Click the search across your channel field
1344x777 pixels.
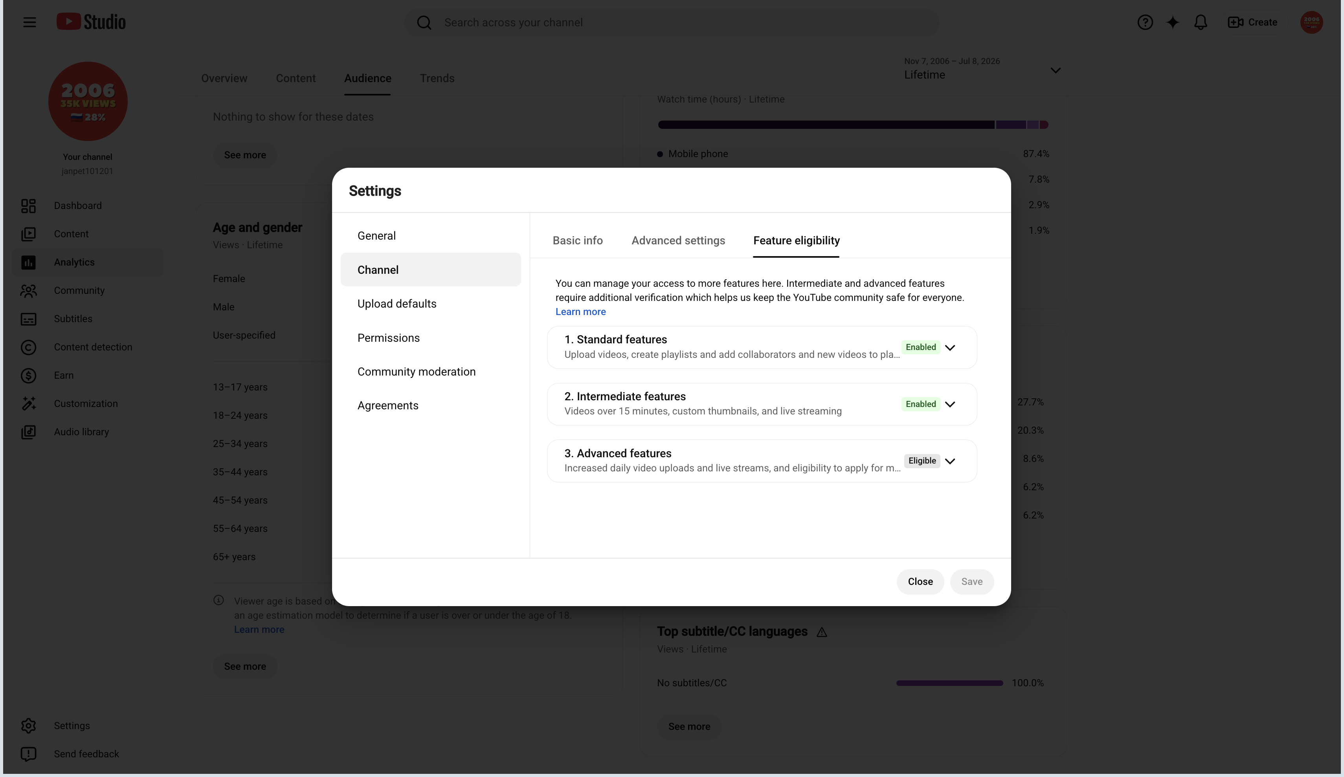[x=672, y=22]
